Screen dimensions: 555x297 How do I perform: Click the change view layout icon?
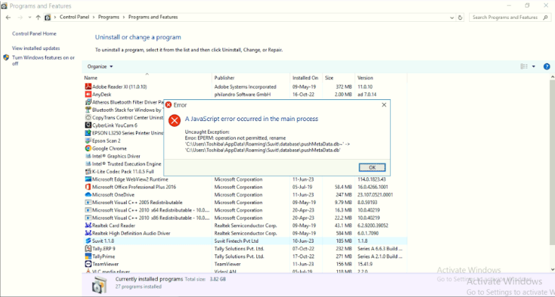pyautogui.click(x=524, y=66)
